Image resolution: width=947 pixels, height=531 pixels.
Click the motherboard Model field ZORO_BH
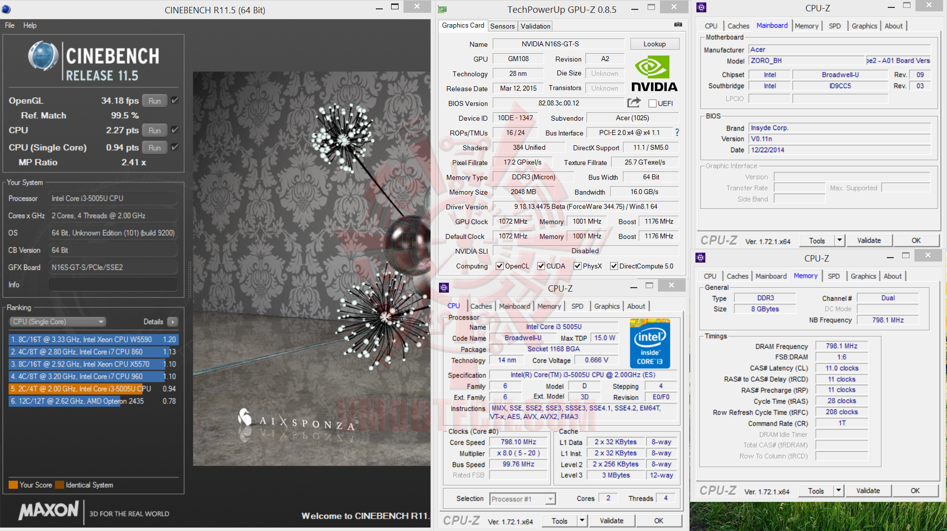tap(807, 61)
